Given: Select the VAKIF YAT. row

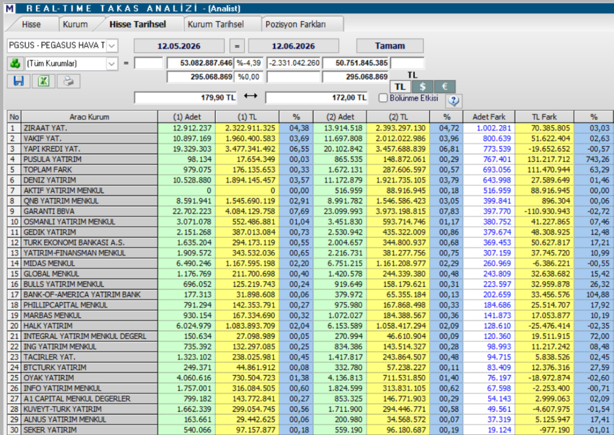Looking at the screenshot, I should pos(310,139).
